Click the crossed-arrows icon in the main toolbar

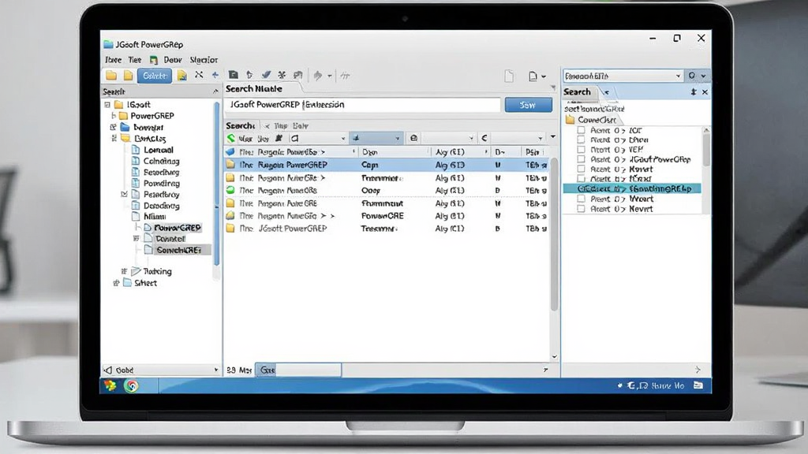(199, 75)
